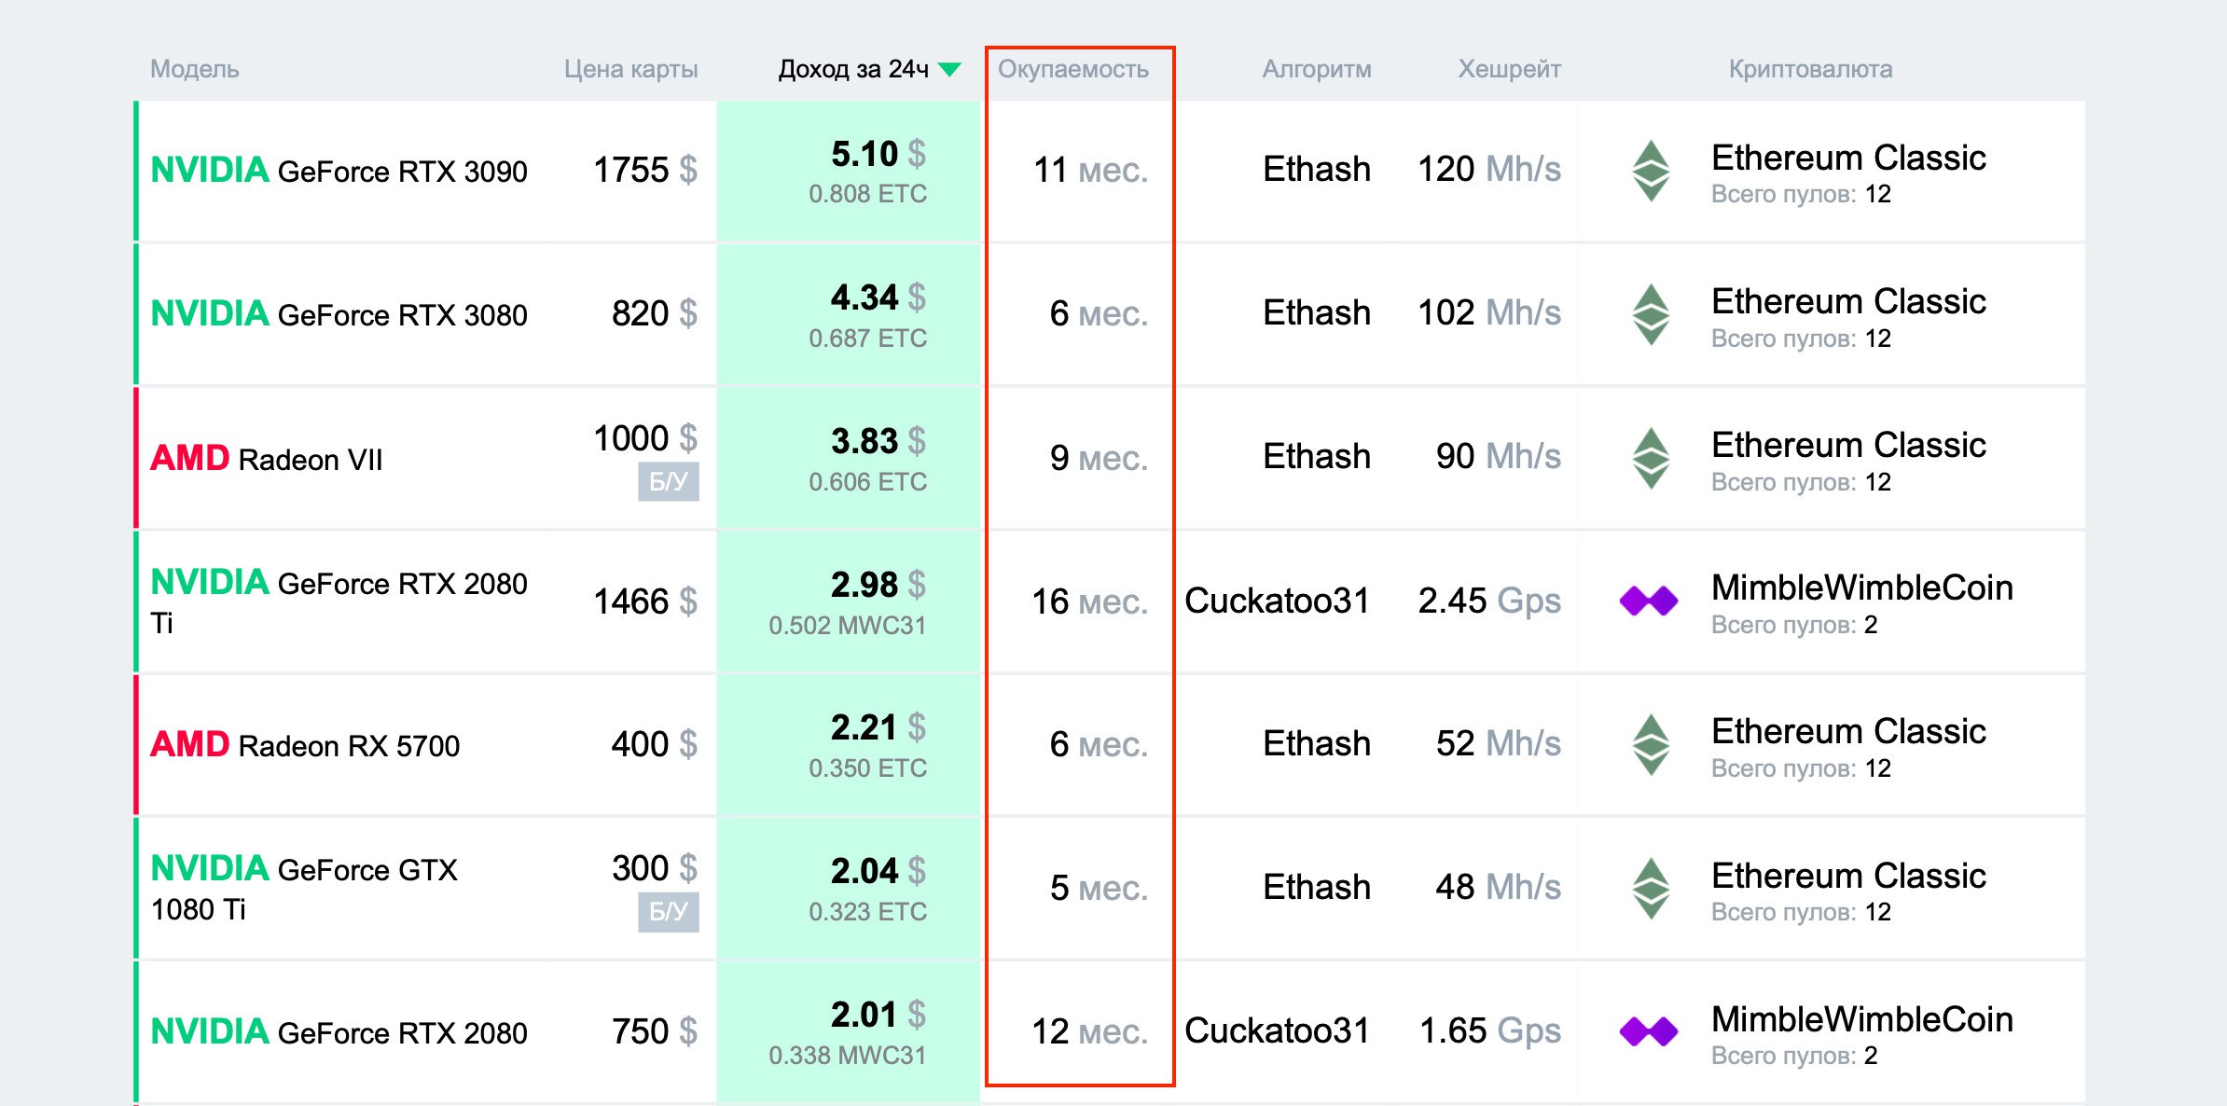Screen dimensions: 2227x1106
Task: Click the Криптовалюта column header
Action: pos(1810,69)
